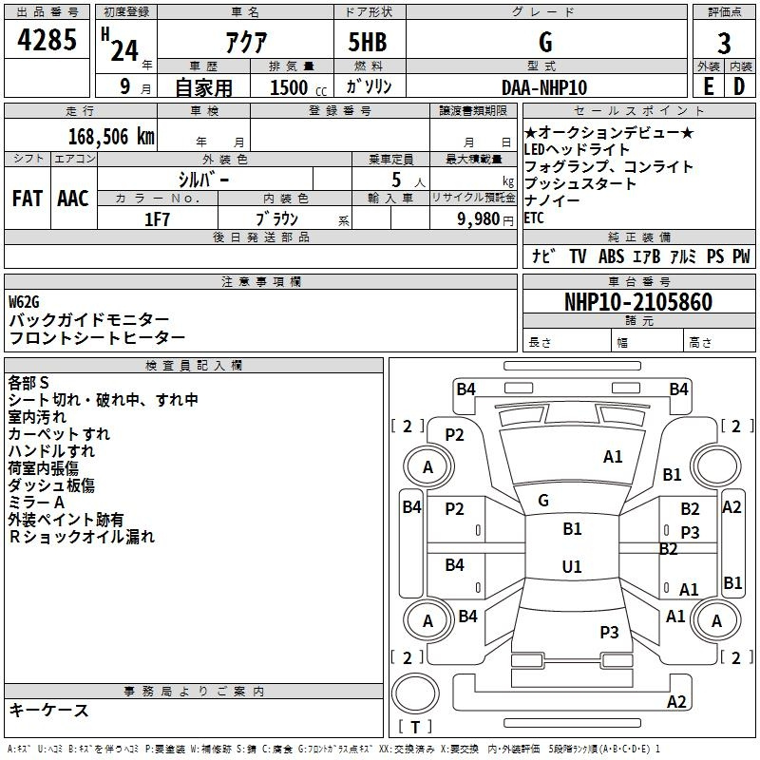This screenshot has width=760, height=760.
Task: Click the air conditioner value AAC
Action: pyautogui.click(x=73, y=199)
